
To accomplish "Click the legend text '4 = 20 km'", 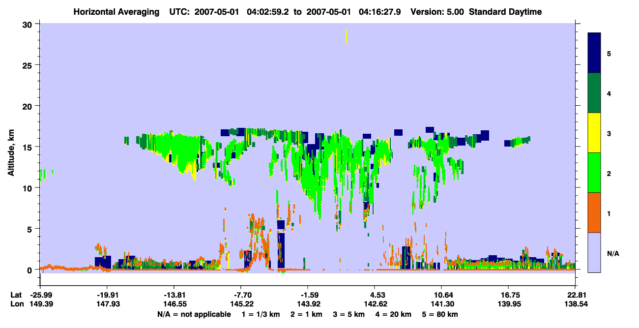I will click(394, 314).
